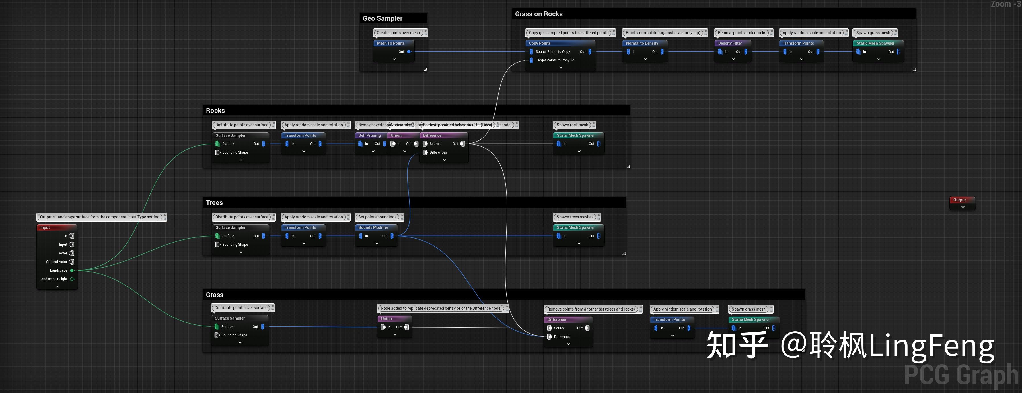
Task: Click Target Points to Copy To pin
Action: [531, 60]
